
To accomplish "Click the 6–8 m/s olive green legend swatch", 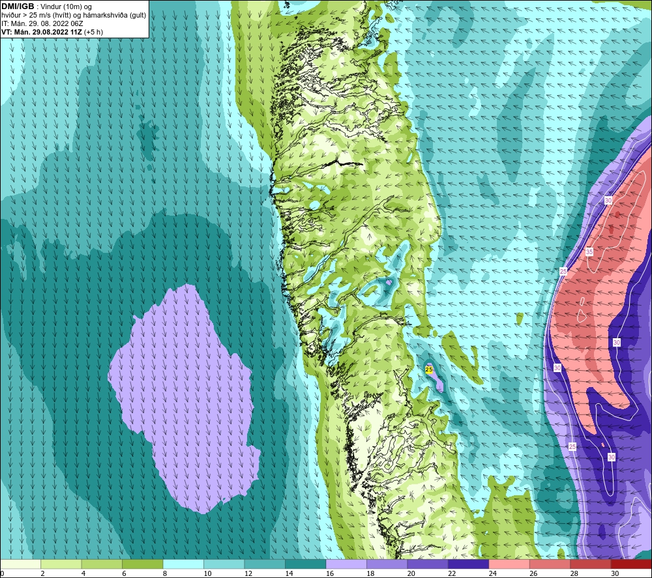I will [143, 564].
